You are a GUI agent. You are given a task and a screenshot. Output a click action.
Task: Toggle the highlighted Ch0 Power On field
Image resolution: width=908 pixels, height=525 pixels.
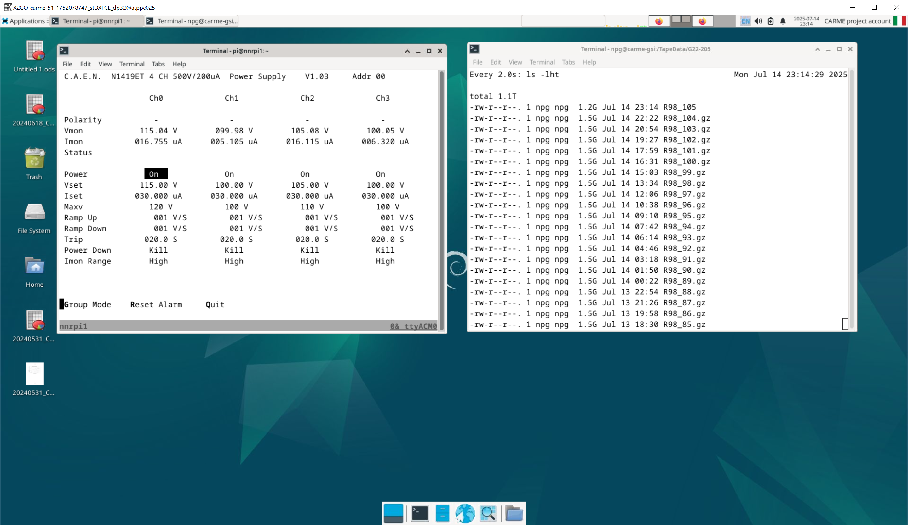click(156, 174)
